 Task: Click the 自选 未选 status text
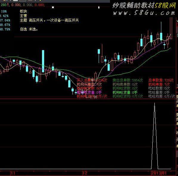pyautogui.click(x=29, y=29)
